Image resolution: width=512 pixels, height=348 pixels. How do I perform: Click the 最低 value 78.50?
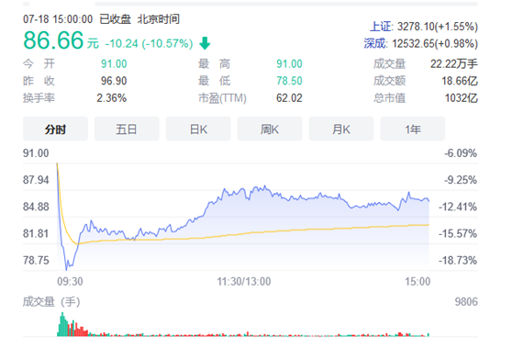tap(289, 81)
